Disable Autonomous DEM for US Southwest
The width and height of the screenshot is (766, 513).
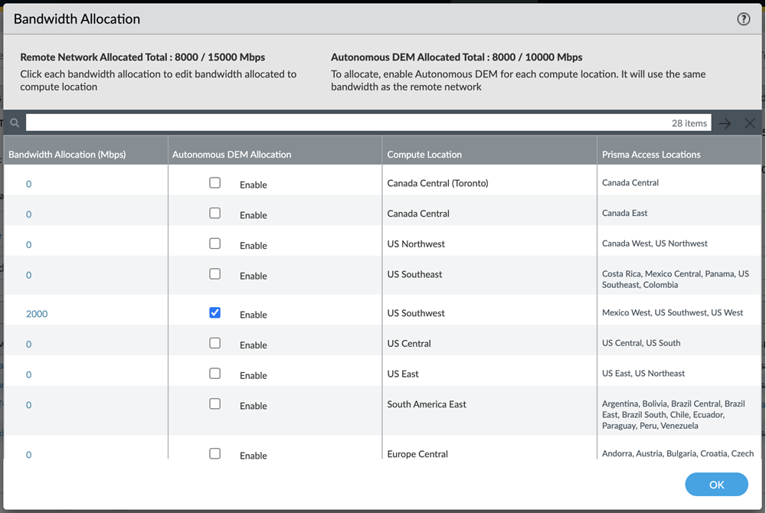pyautogui.click(x=215, y=313)
